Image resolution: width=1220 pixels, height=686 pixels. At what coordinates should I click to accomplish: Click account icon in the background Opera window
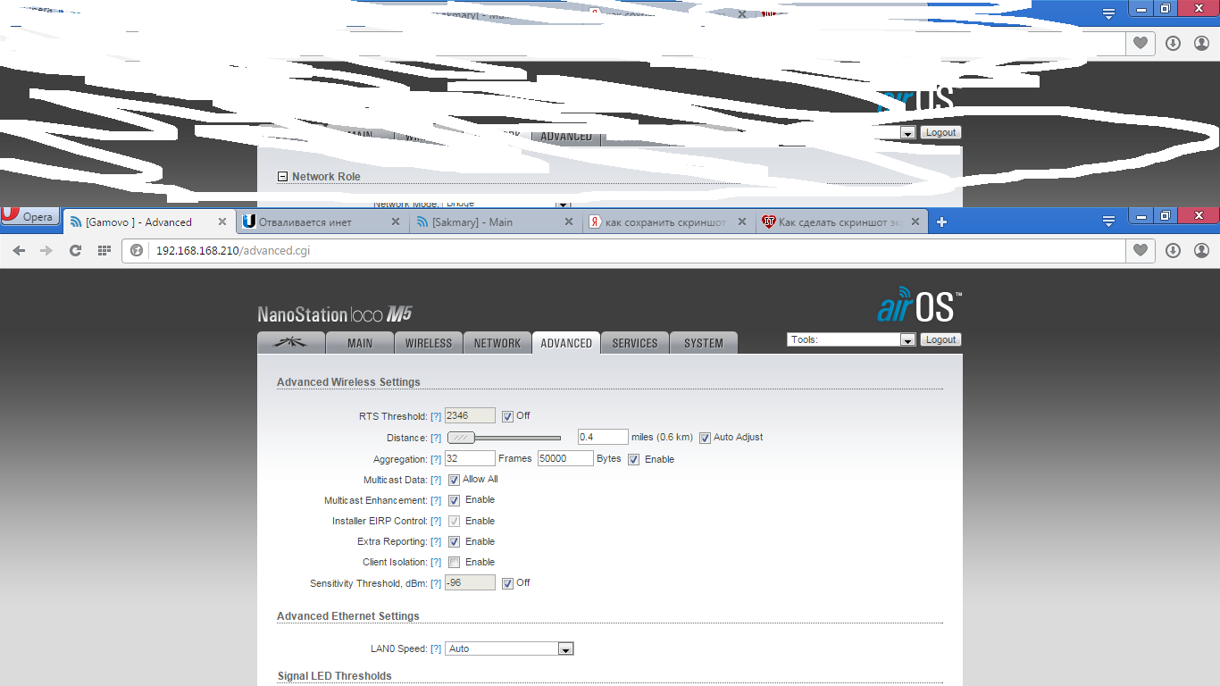1202,43
